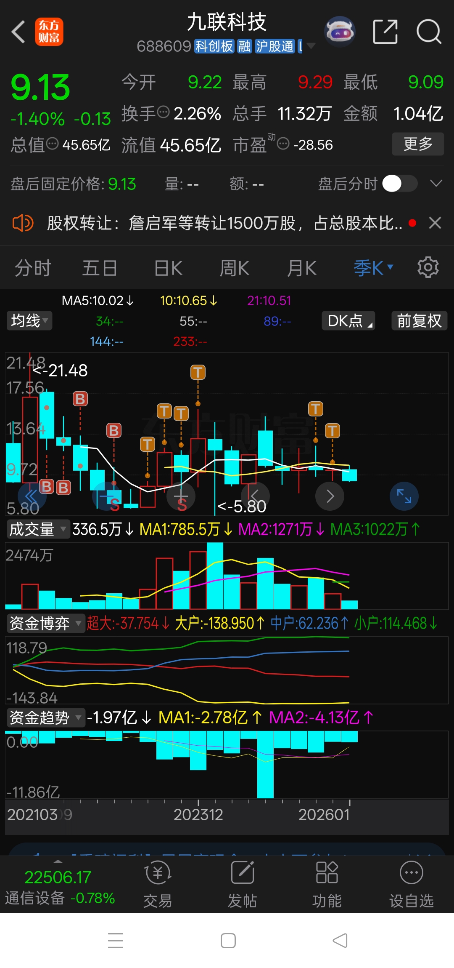This screenshot has height=968, width=454.
Task: Move chart left with left chevron
Action: pyautogui.click(x=255, y=496)
